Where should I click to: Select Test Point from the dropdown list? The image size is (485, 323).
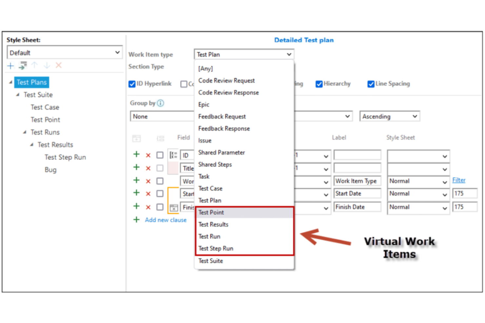[244, 212]
